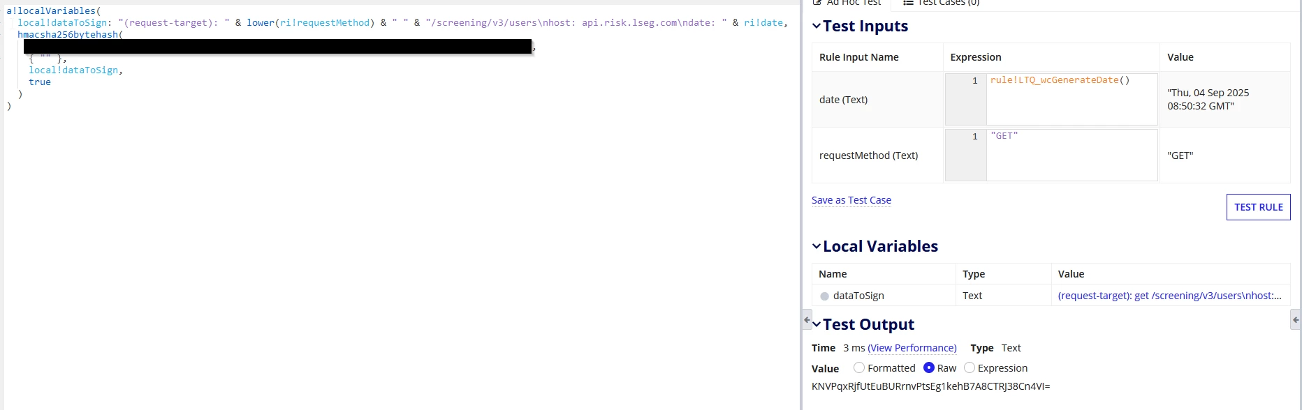The image size is (1302, 410).
Task: Switch to the Ad Hoc Test tab
Action: [847, 3]
